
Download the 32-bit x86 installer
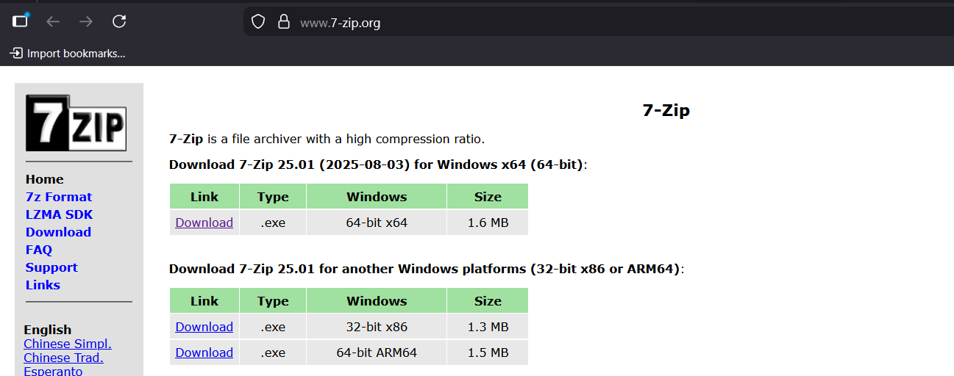tap(204, 327)
